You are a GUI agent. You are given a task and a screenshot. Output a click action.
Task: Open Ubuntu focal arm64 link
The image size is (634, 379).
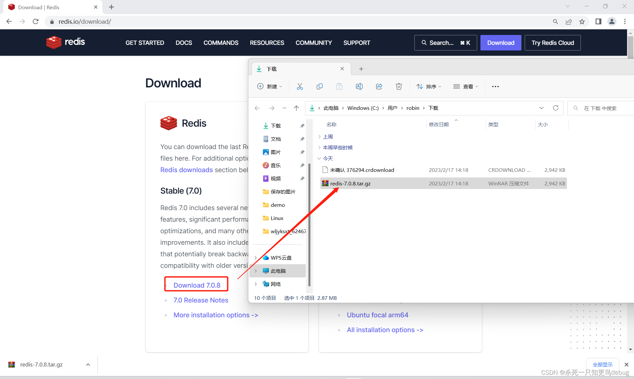pyautogui.click(x=377, y=315)
